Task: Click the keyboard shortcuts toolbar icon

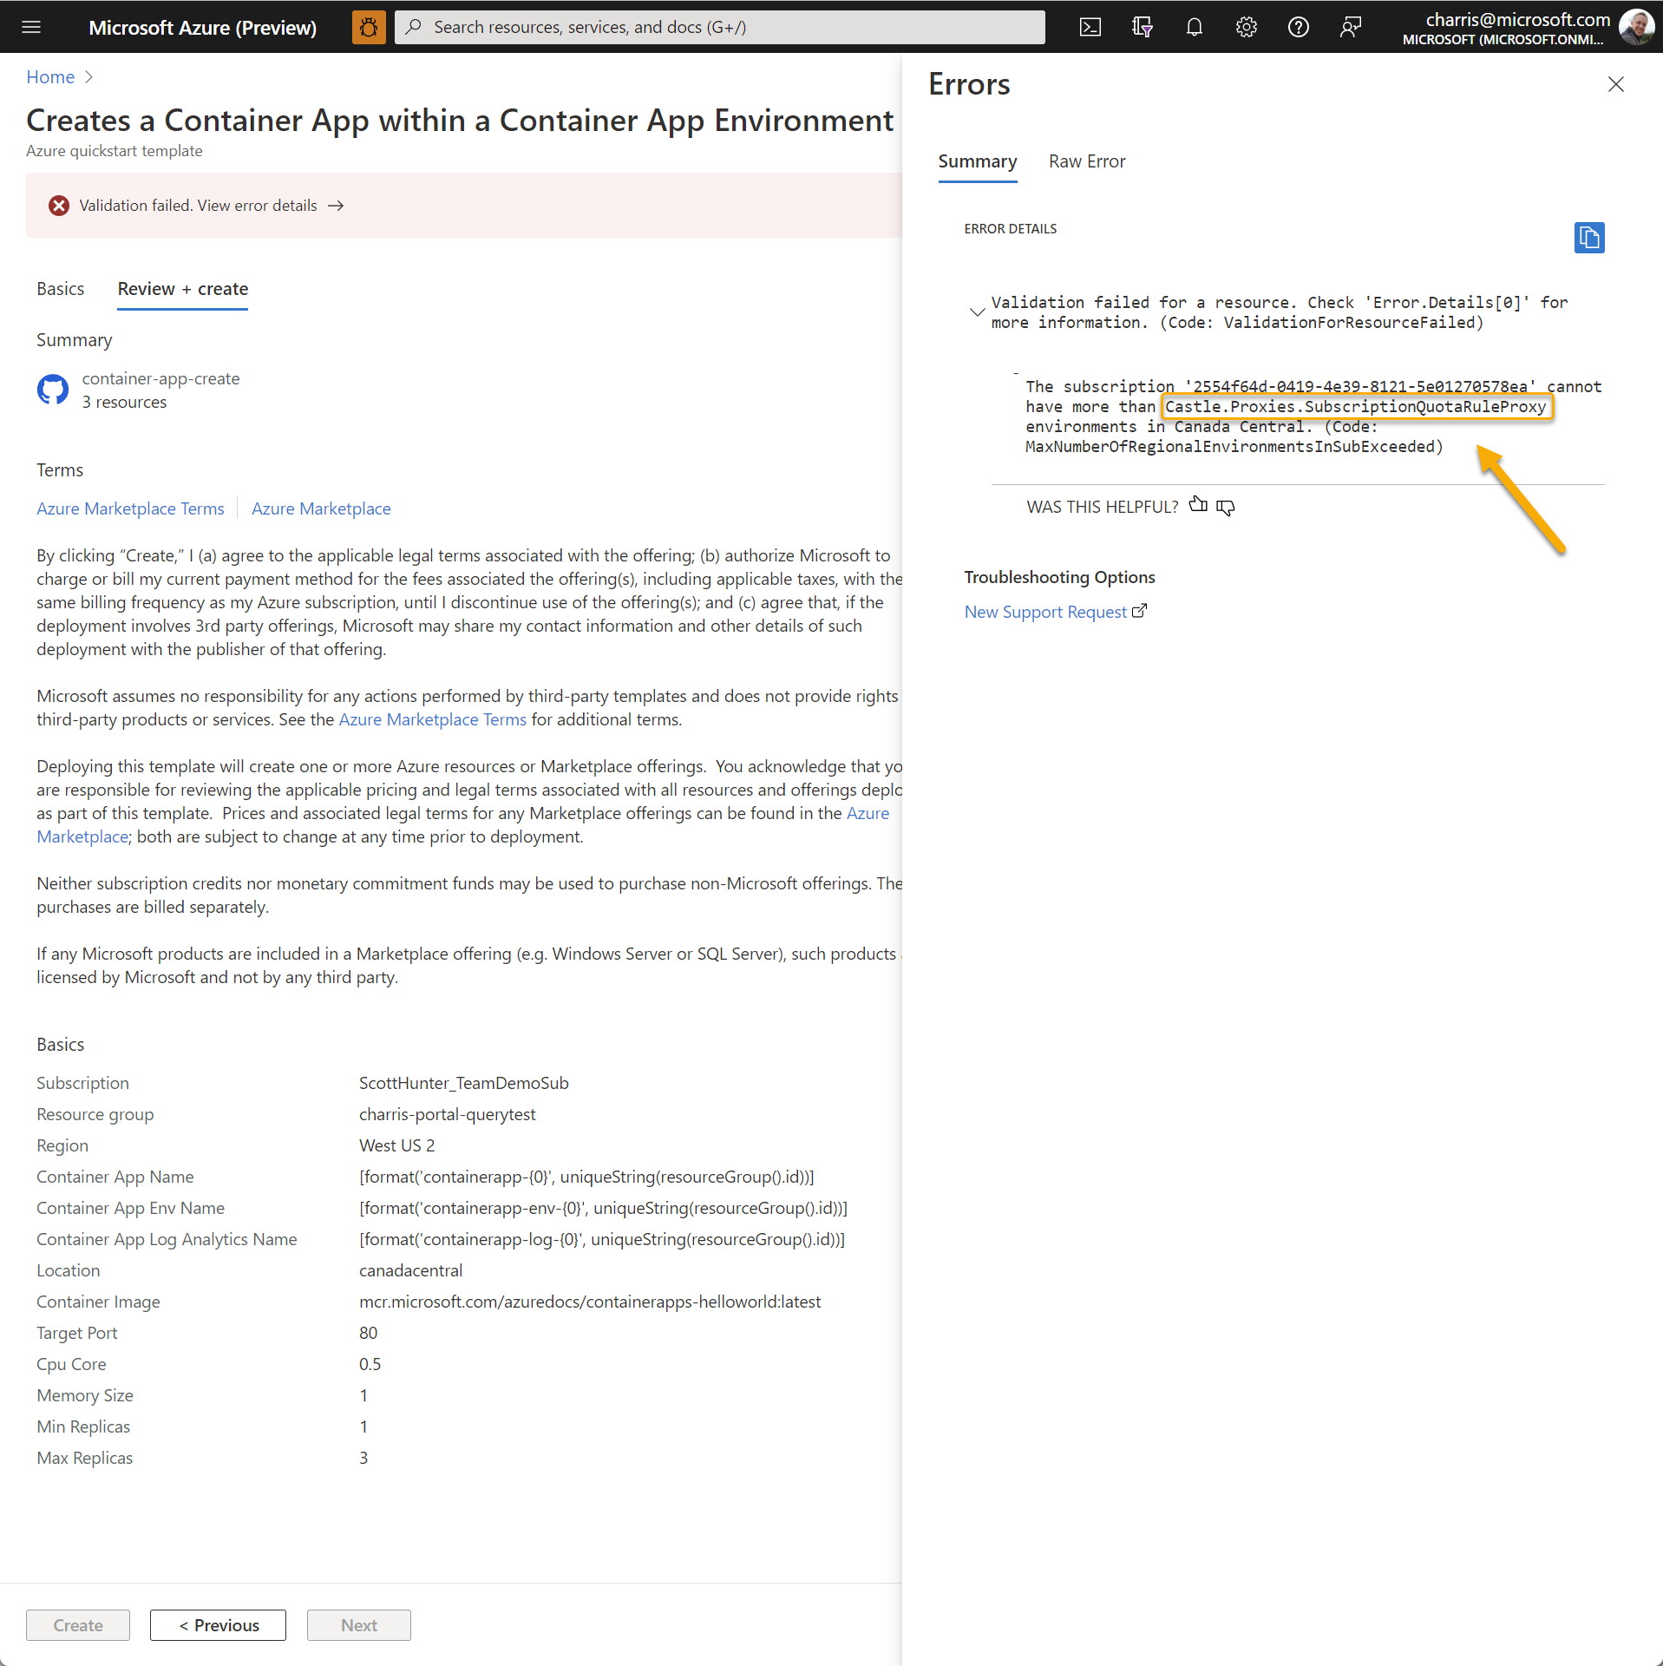Action: (1142, 27)
